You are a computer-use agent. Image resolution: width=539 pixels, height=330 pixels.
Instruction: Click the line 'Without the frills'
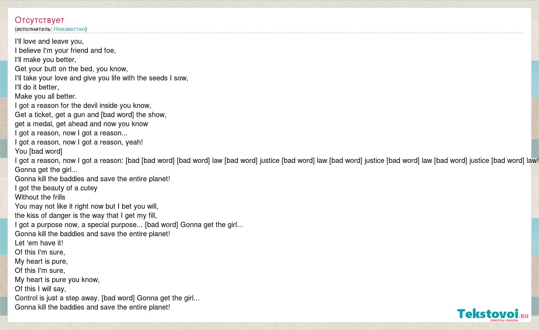coord(40,197)
